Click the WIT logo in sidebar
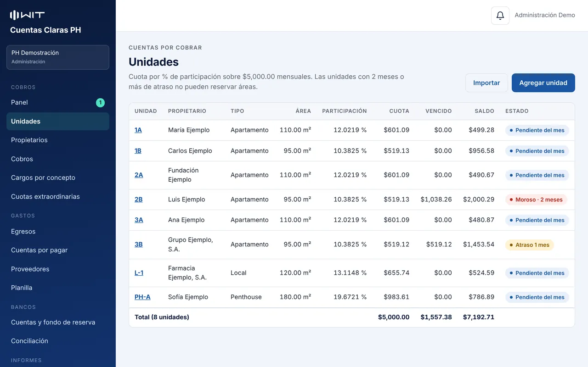Image resolution: width=588 pixels, height=367 pixels. pyautogui.click(x=28, y=15)
